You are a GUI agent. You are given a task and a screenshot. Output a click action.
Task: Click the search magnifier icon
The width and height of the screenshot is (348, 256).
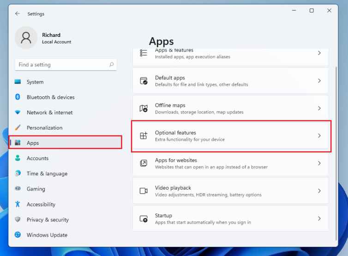111,65
